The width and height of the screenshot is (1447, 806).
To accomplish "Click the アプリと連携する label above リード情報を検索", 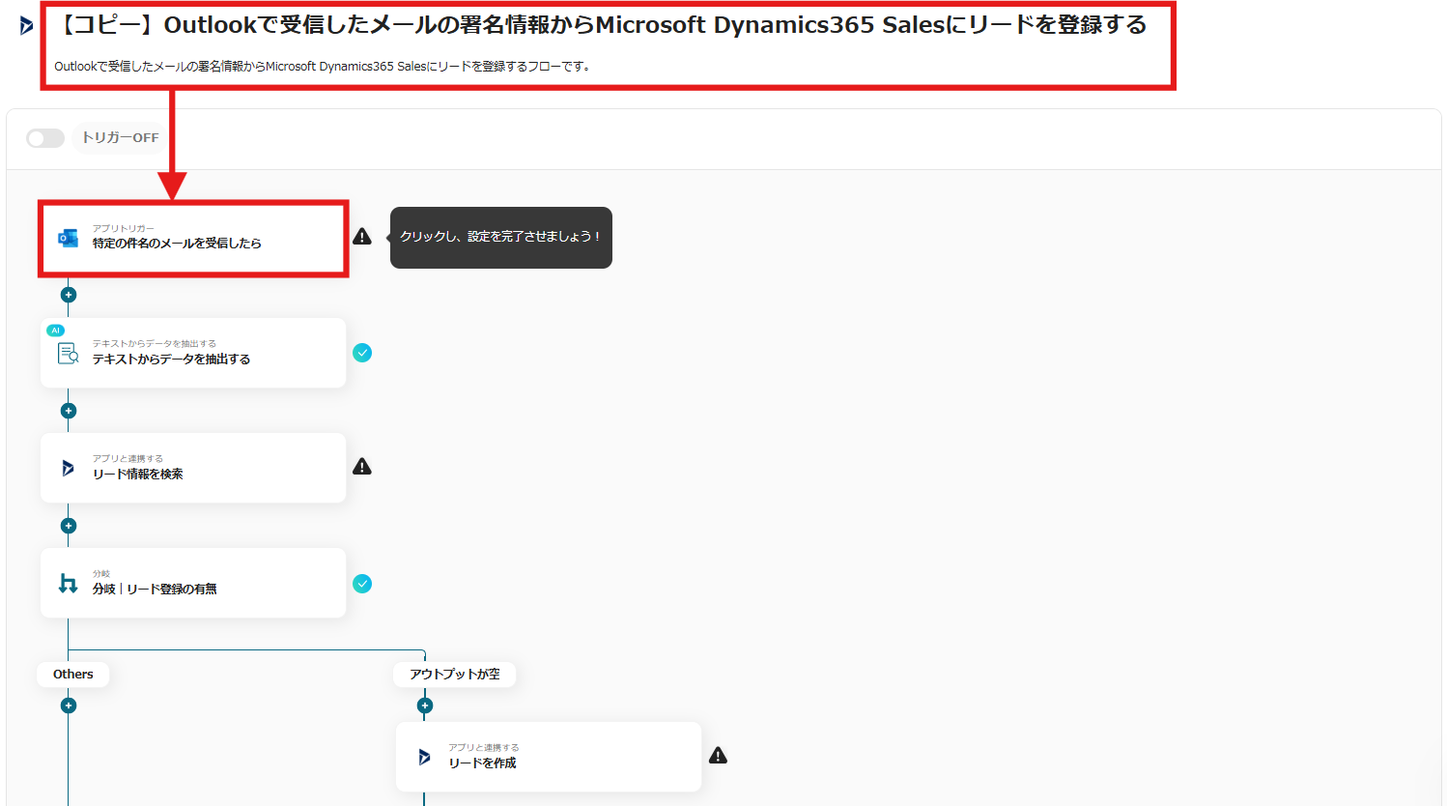I will tap(128, 459).
